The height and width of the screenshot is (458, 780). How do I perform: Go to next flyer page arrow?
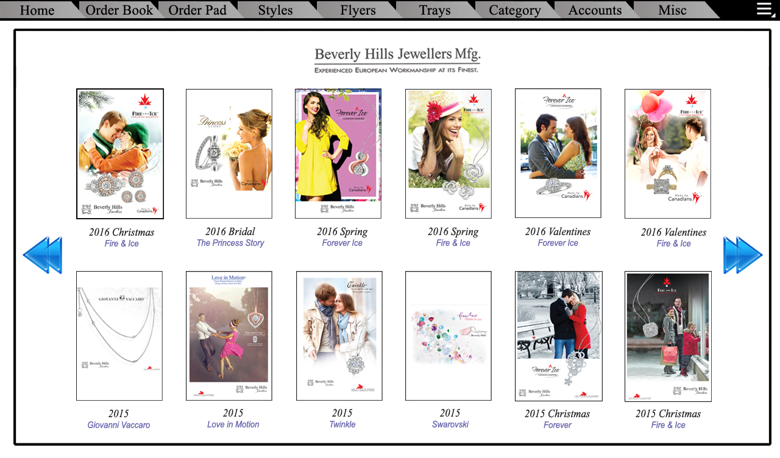[743, 255]
